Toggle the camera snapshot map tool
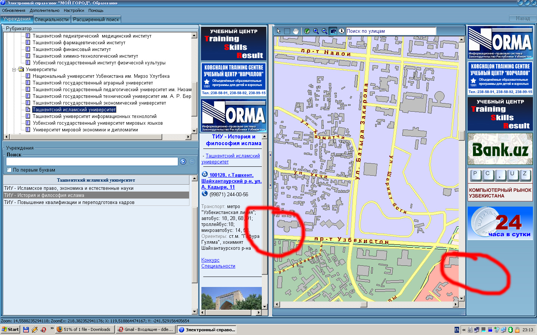537x335 pixels. (x=333, y=31)
